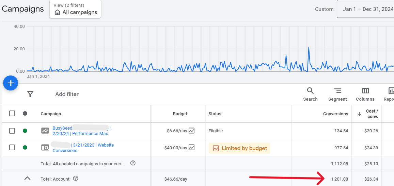
Task: Click the Add filter field
Action: (x=67, y=94)
